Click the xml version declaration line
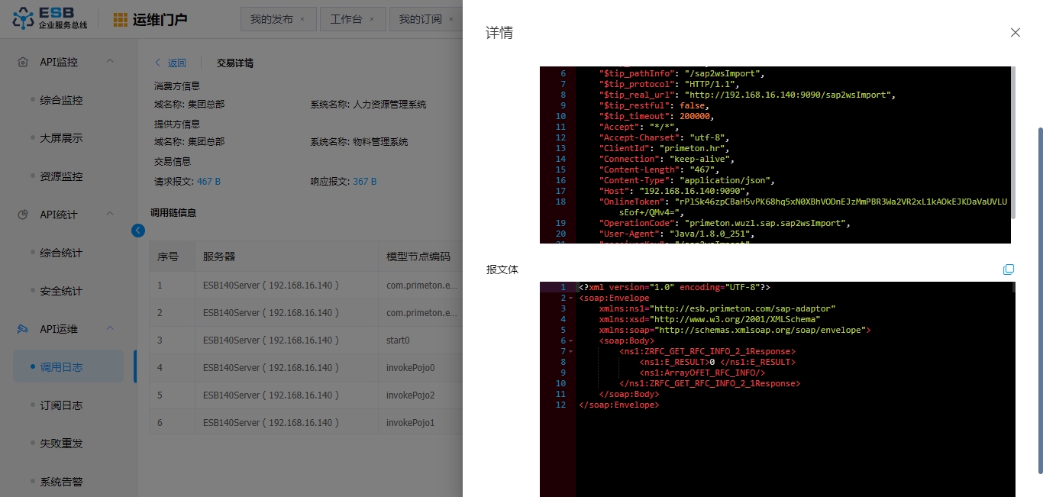The image size is (1043, 497). pyautogui.click(x=674, y=287)
